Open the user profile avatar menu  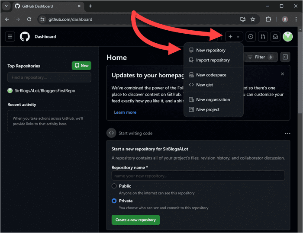[x=287, y=36]
